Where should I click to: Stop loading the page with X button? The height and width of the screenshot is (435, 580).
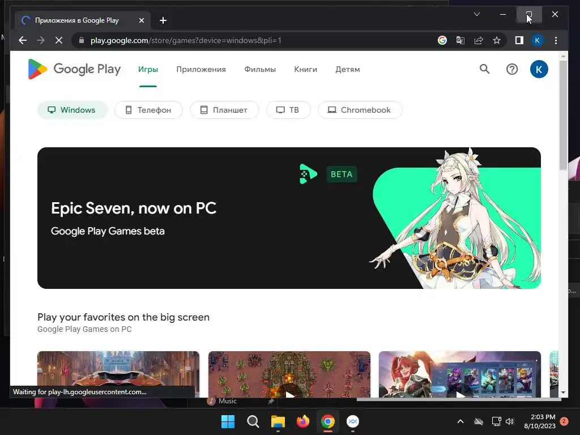pyautogui.click(x=59, y=40)
